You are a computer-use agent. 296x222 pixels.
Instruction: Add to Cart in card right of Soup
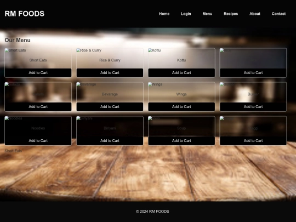coord(253,141)
